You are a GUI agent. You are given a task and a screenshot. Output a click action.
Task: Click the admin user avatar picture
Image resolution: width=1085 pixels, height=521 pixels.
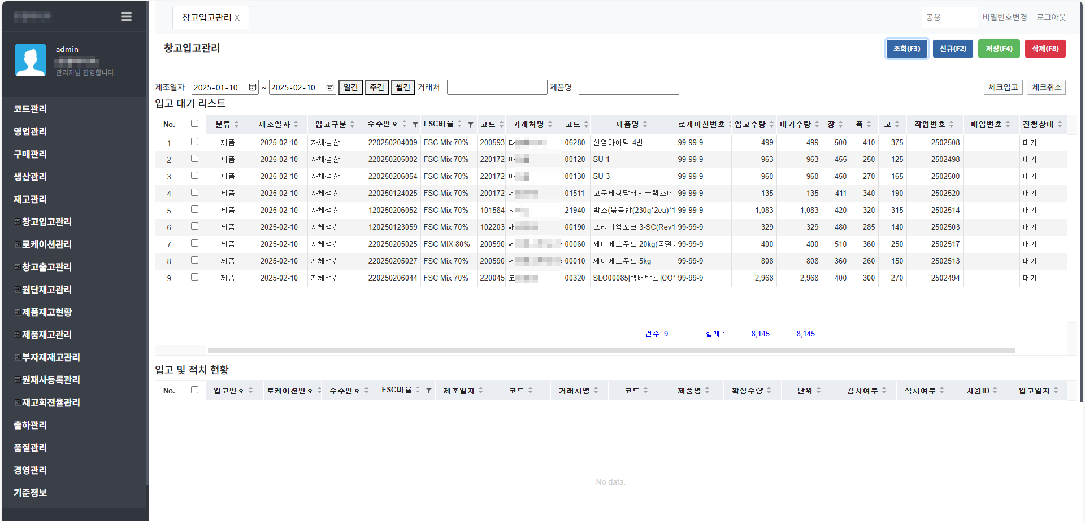(x=31, y=60)
